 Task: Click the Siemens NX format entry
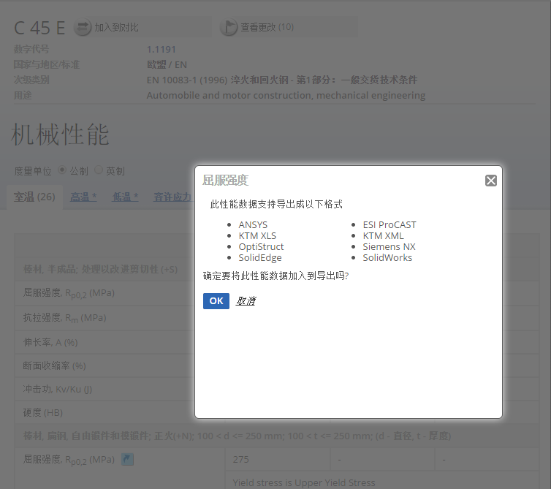(389, 247)
